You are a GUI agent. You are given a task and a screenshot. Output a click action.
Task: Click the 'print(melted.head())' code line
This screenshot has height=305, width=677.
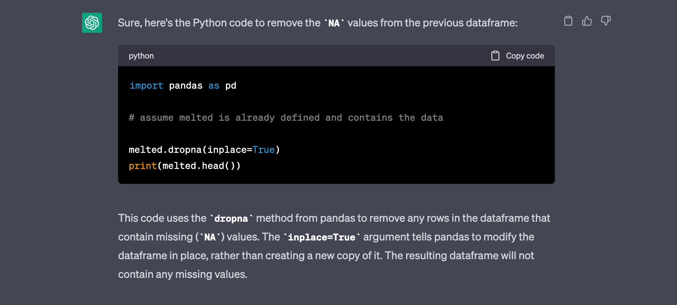[x=185, y=166]
